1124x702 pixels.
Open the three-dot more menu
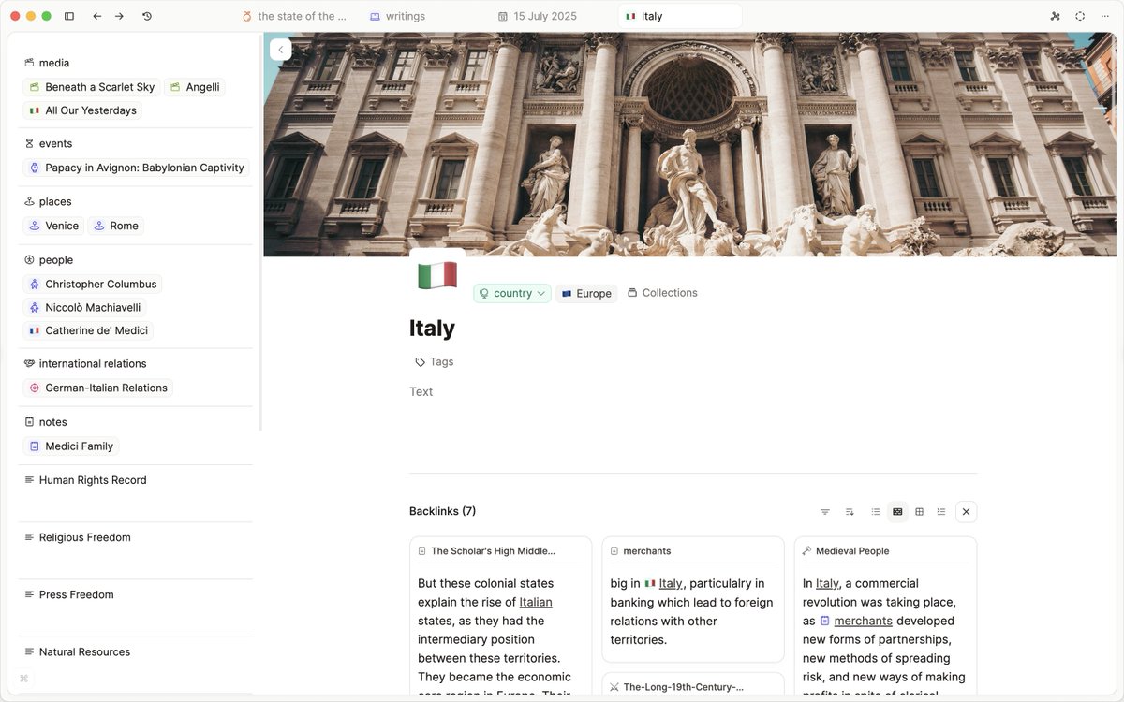pos(1105,16)
